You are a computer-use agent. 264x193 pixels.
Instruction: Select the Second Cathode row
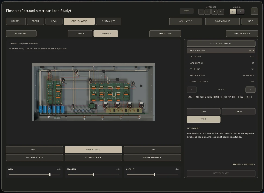click(221, 82)
